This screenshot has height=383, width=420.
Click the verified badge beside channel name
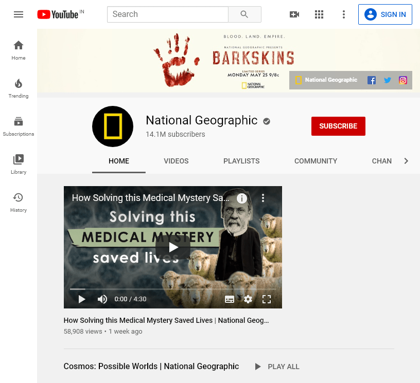click(267, 121)
